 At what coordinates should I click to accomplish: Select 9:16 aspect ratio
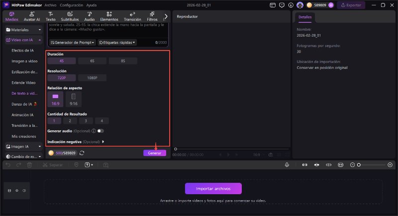(74, 99)
